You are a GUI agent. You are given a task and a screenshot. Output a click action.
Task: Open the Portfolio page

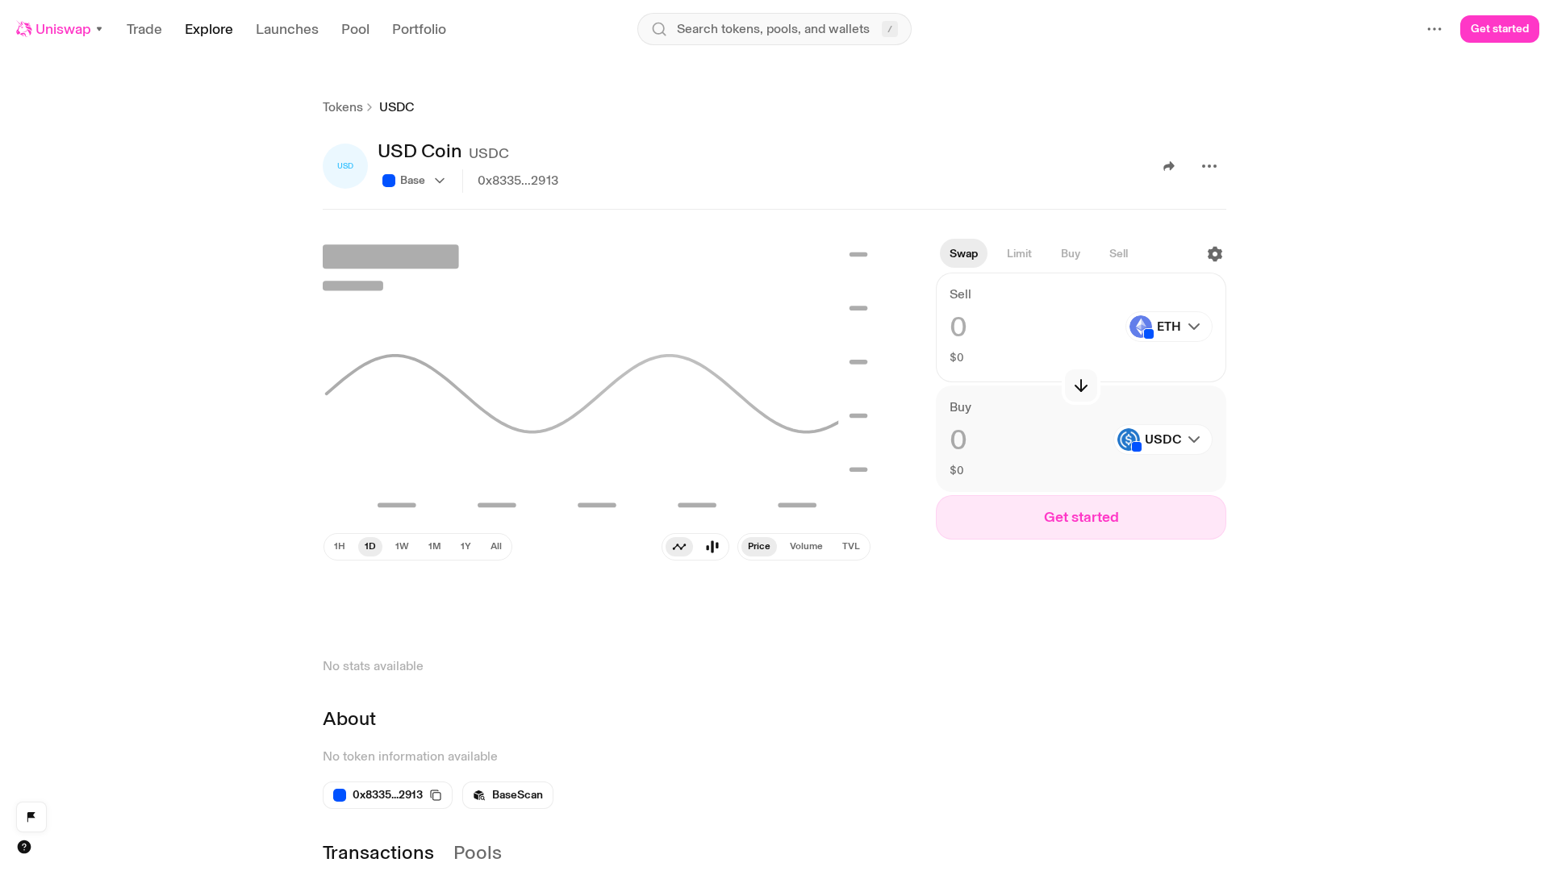(419, 29)
